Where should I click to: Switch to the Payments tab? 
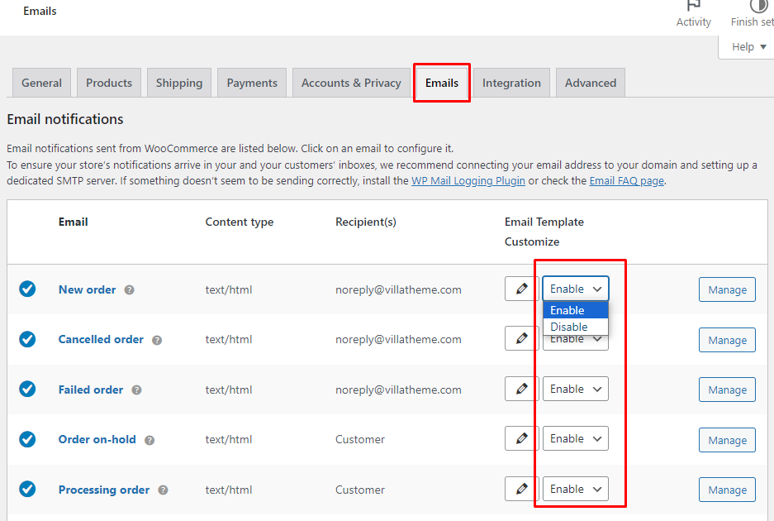(252, 83)
